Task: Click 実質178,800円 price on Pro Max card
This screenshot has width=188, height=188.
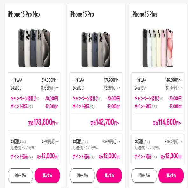Action: 43,122
